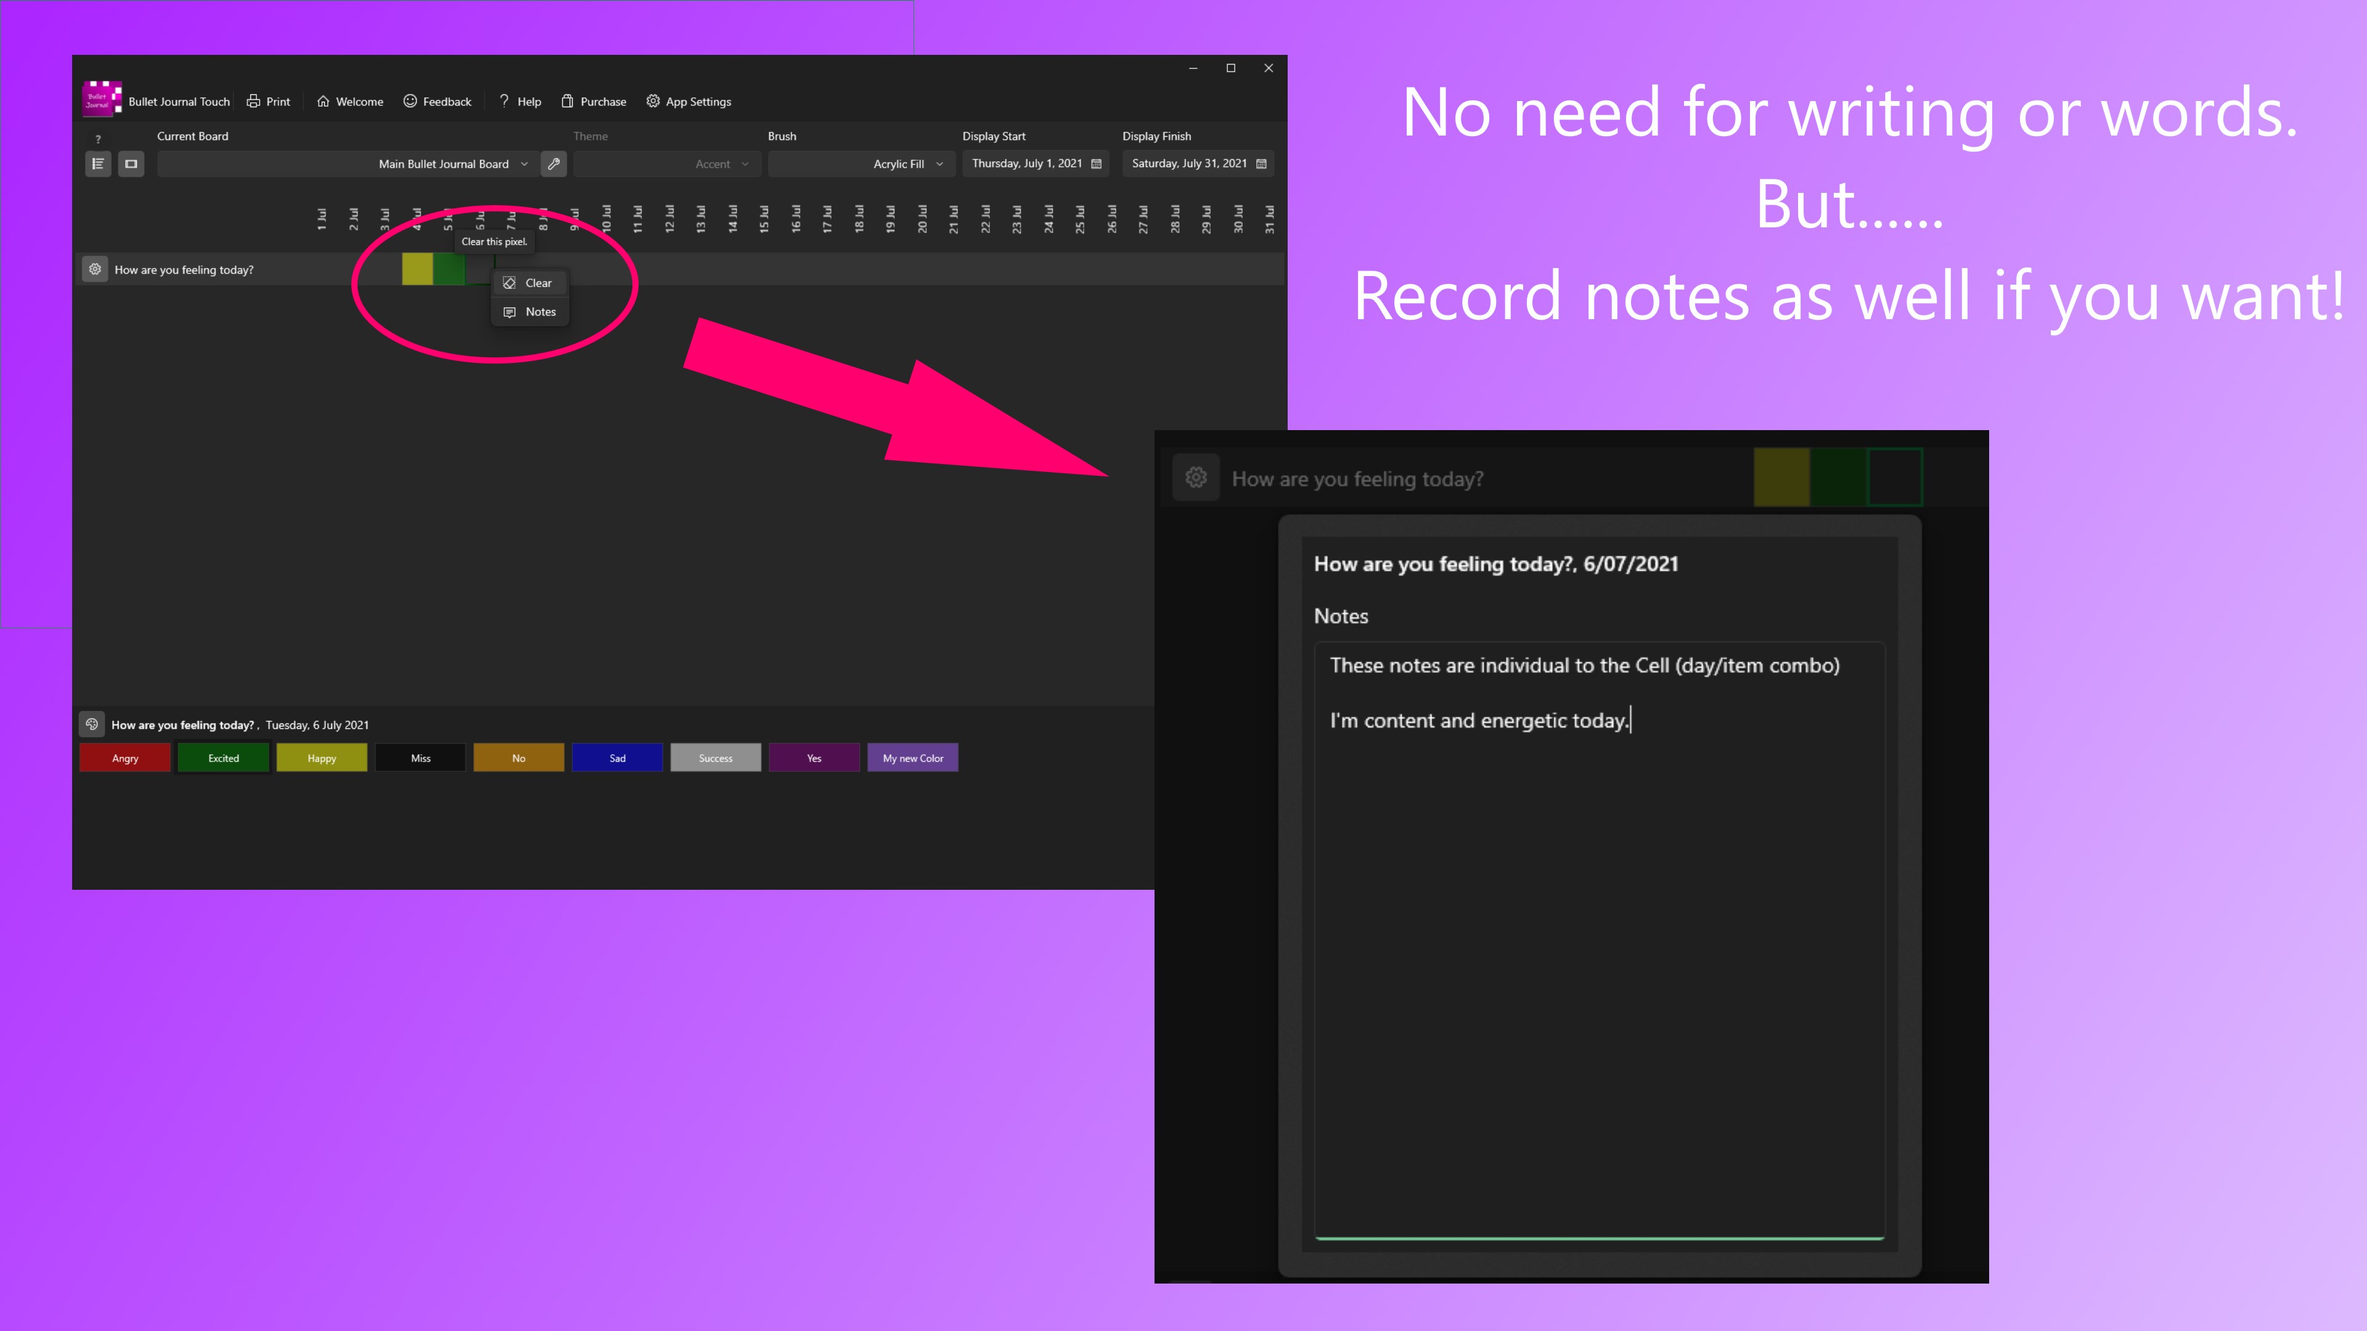
Task: Select the Excited green color swatch
Action: [223, 758]
